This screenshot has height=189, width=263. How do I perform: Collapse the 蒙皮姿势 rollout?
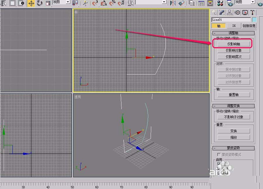(x=233, y=148)
